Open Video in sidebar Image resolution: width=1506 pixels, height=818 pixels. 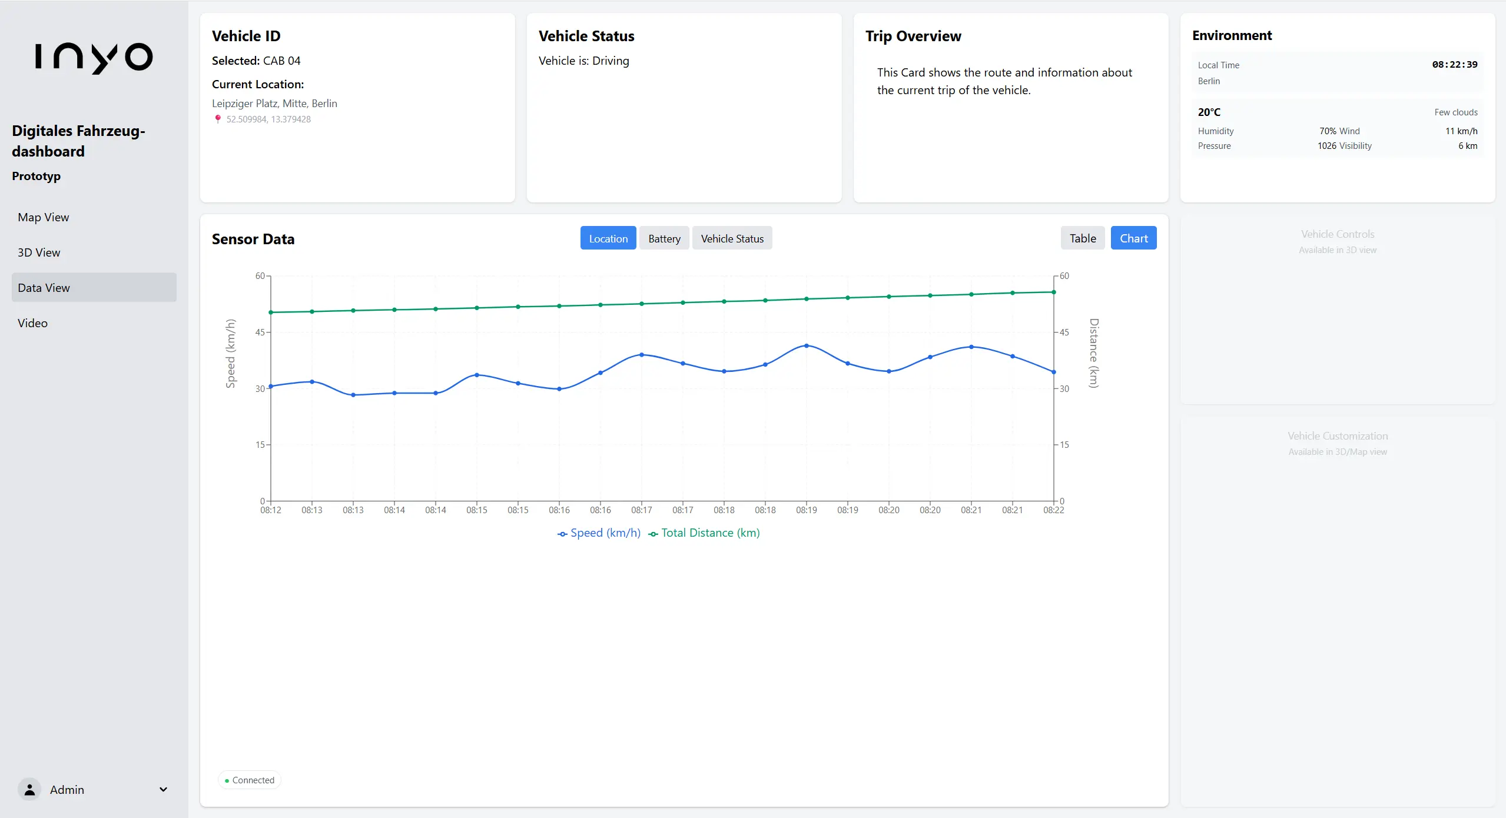click(x=94, y=323)
